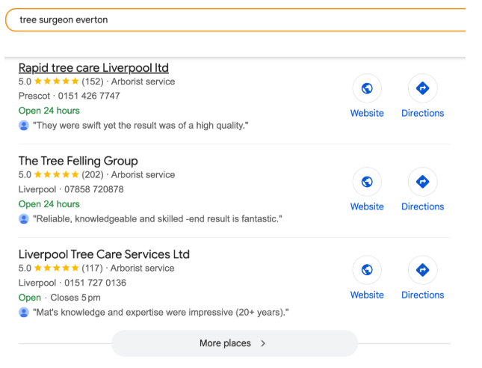Open the Rapid tree care Liverpool Ltd listing

click(x=93, y=67)
